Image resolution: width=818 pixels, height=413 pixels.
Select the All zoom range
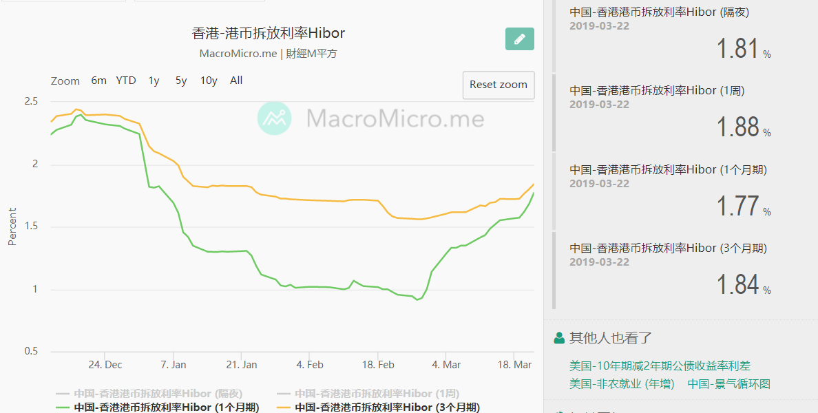tap(236, 81)
